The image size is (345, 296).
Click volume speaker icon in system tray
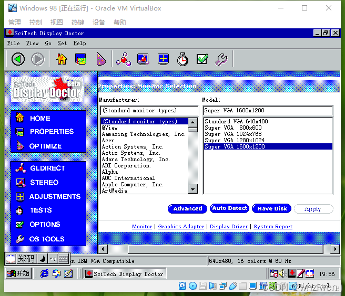(x=282, y=273)
